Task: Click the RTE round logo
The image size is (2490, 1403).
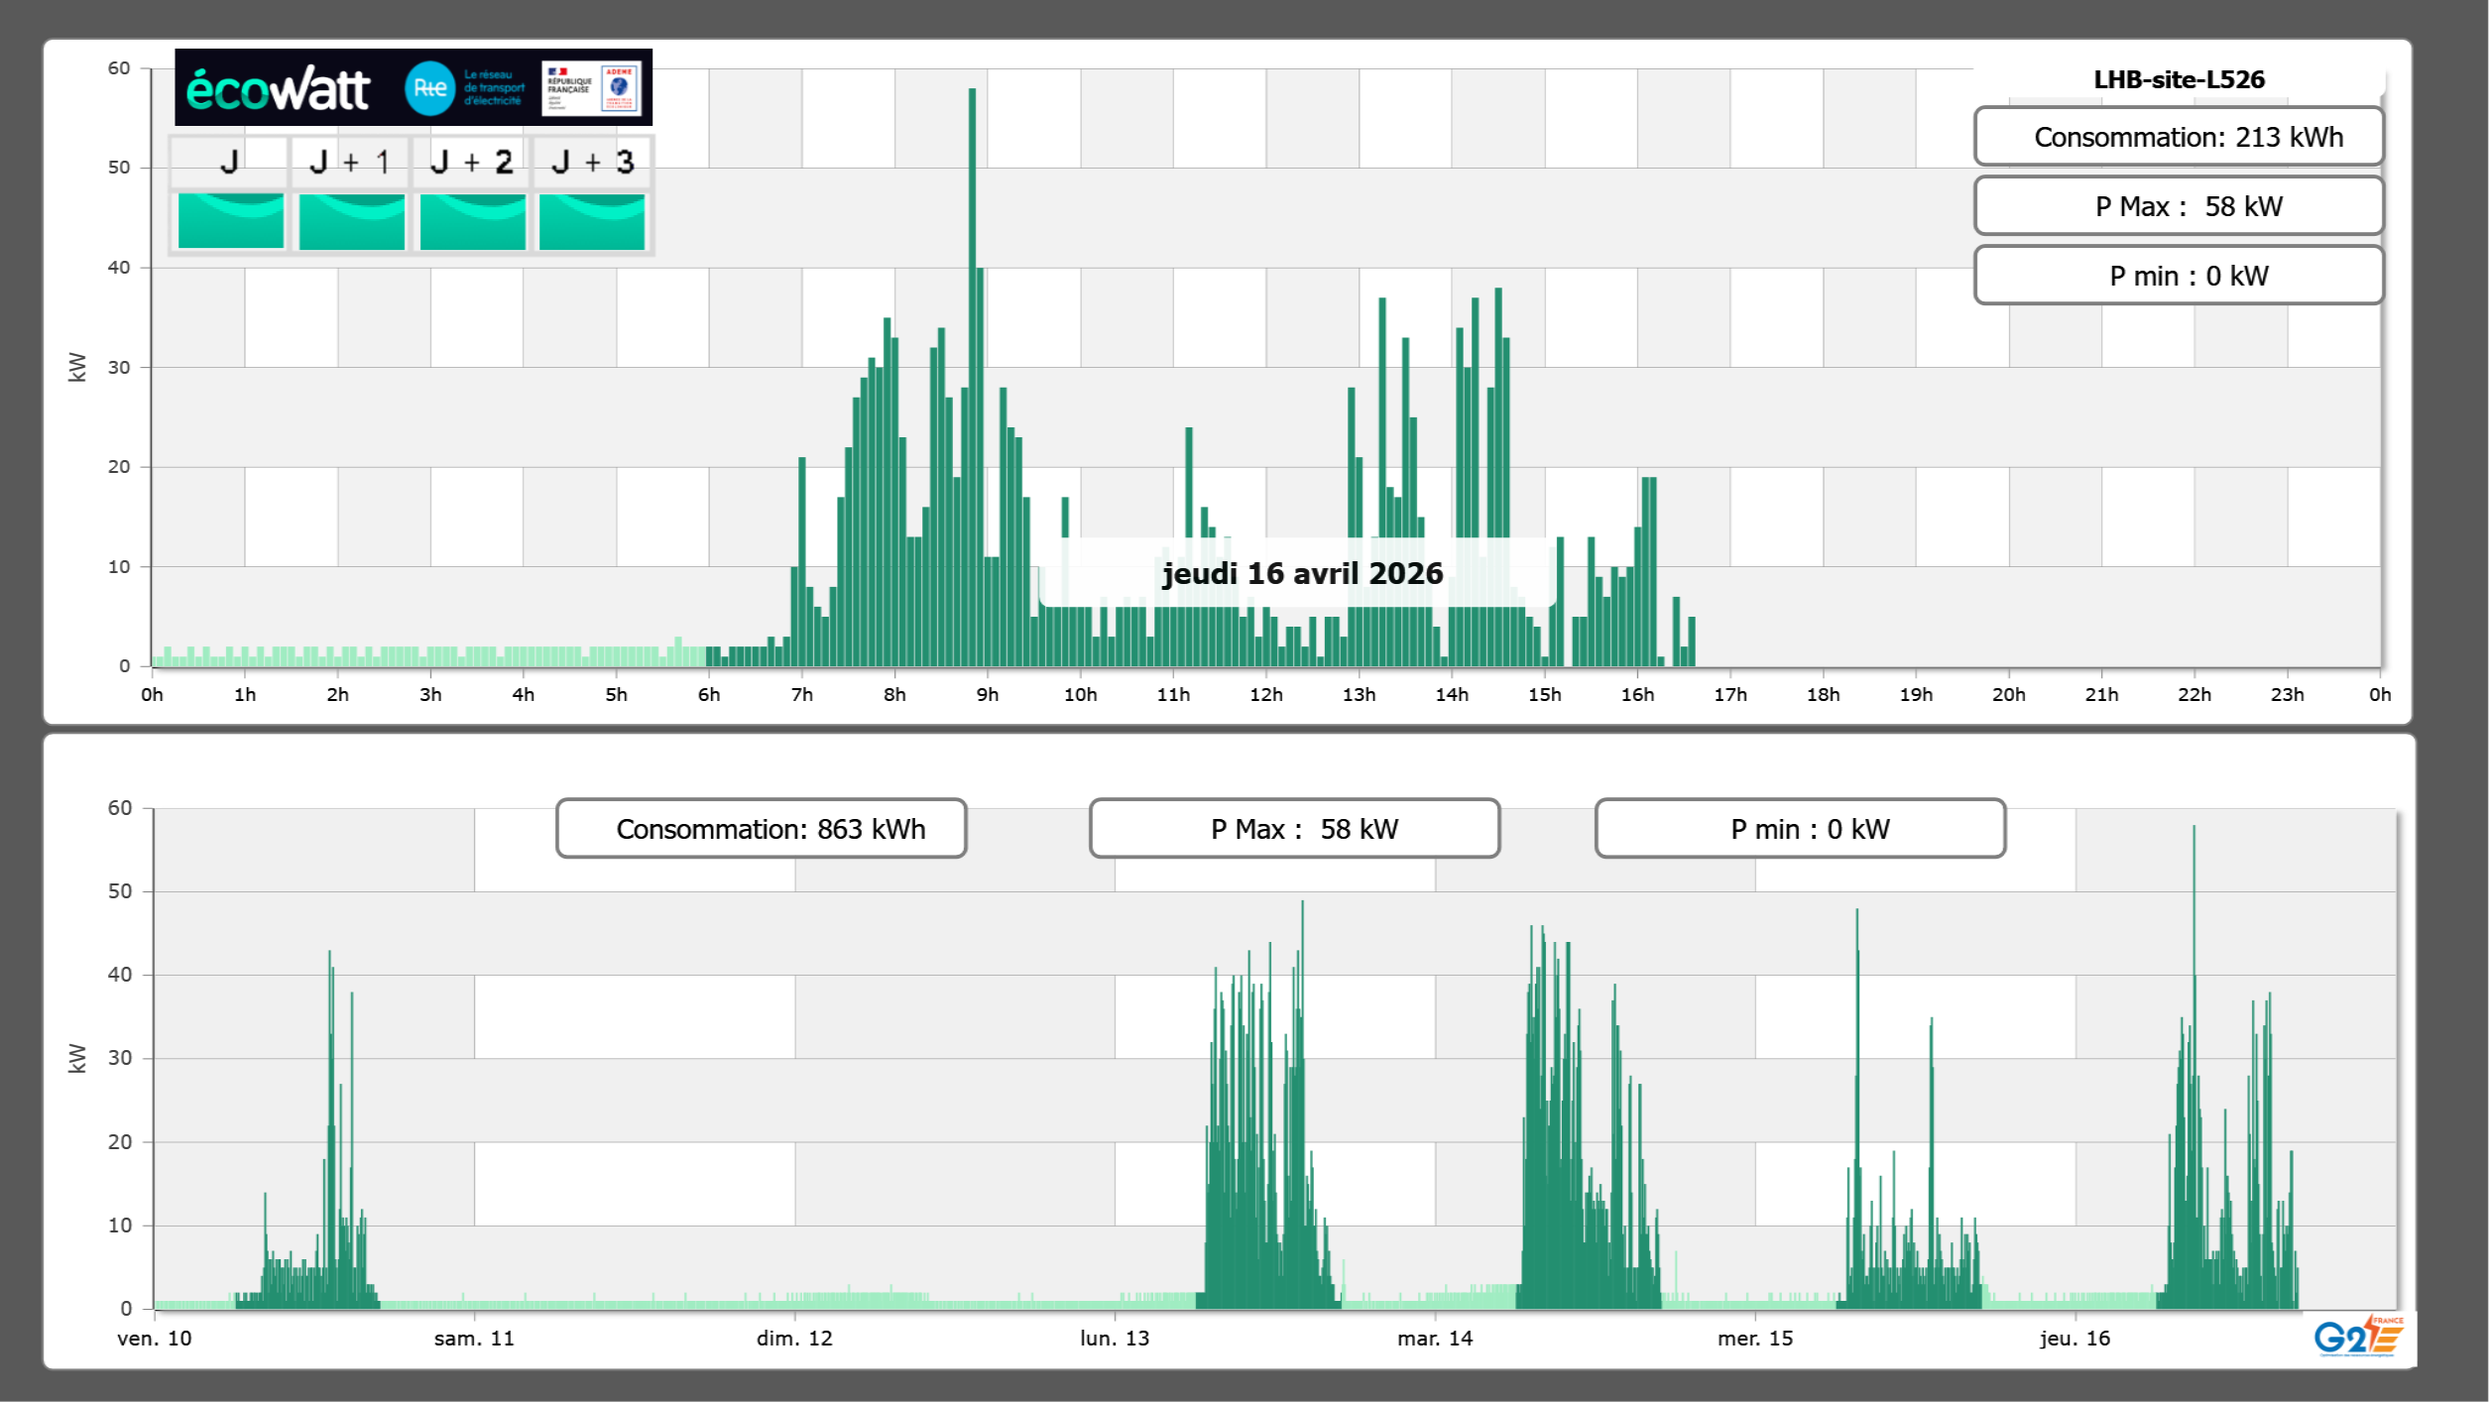Action: (x=429, y=88)
